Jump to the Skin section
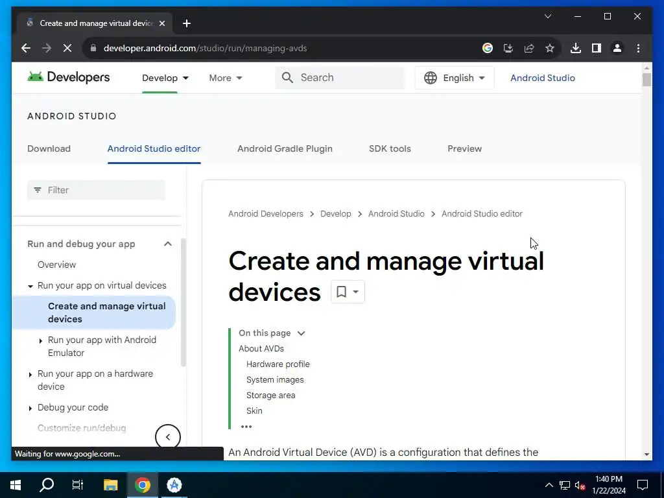 click(x=254, y=410)
